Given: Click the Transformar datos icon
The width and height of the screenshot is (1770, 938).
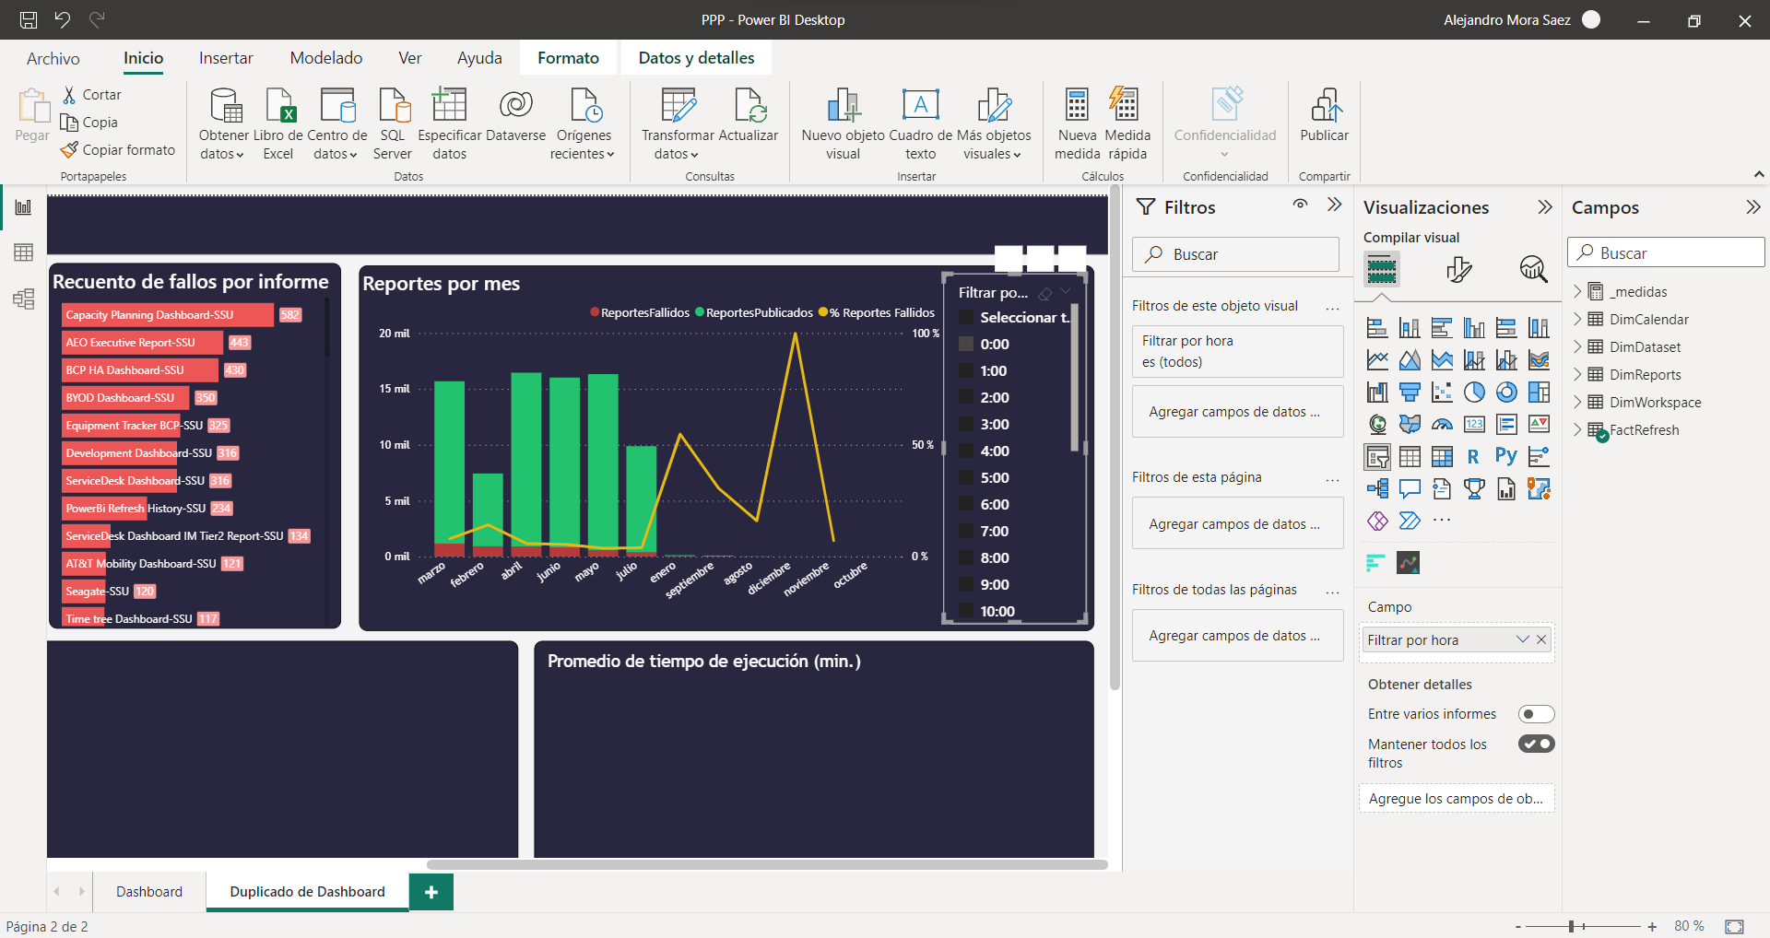Looking at the screenshot, I should 678,106.
